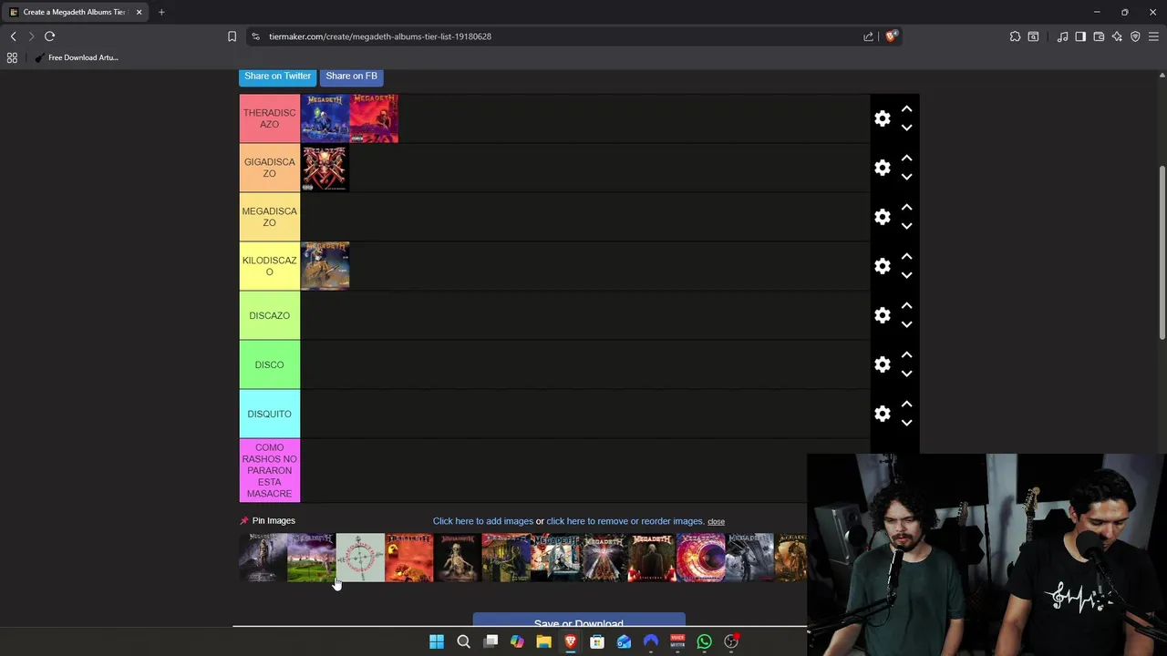Image resolution: width=1167 pixels, height=656 pixels.
Task: Open Windows Start menu
Action: (x=437, y=641)
